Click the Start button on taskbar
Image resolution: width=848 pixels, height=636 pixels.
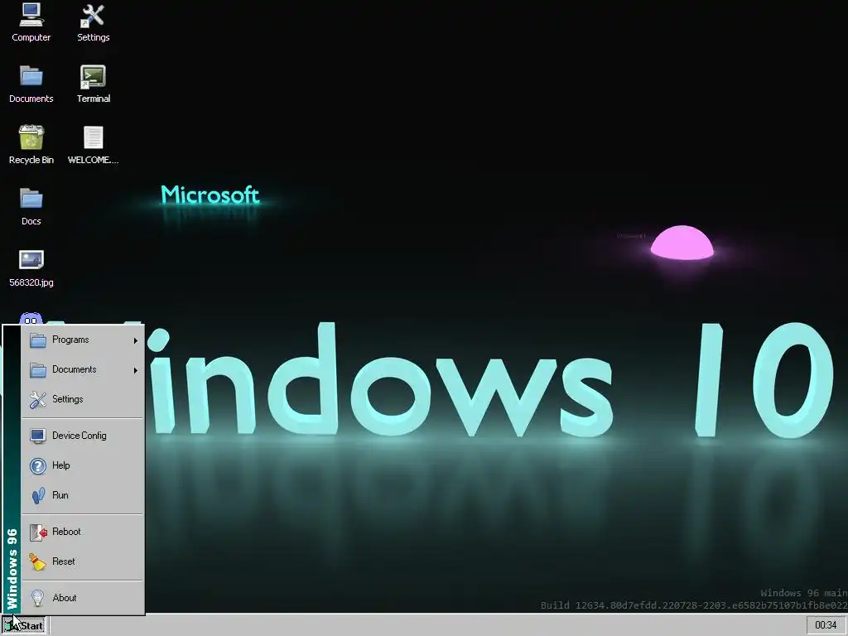pyautogui.click(x=24, y=626)
